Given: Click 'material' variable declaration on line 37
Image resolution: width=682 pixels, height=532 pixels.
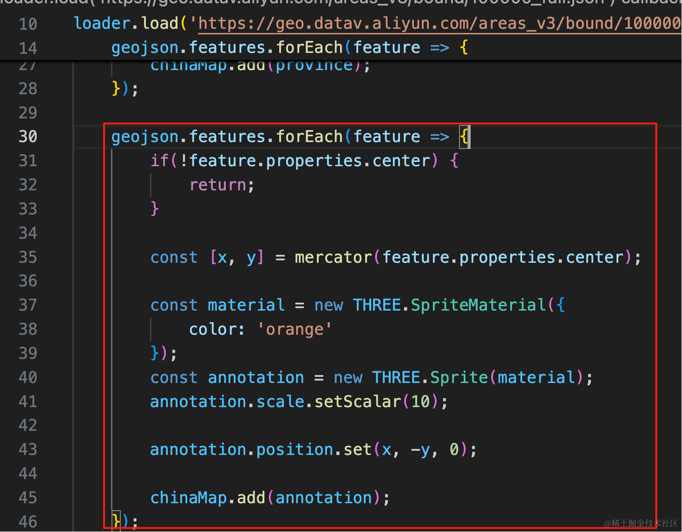Looking at the screenshot, I should coord(246,305).
